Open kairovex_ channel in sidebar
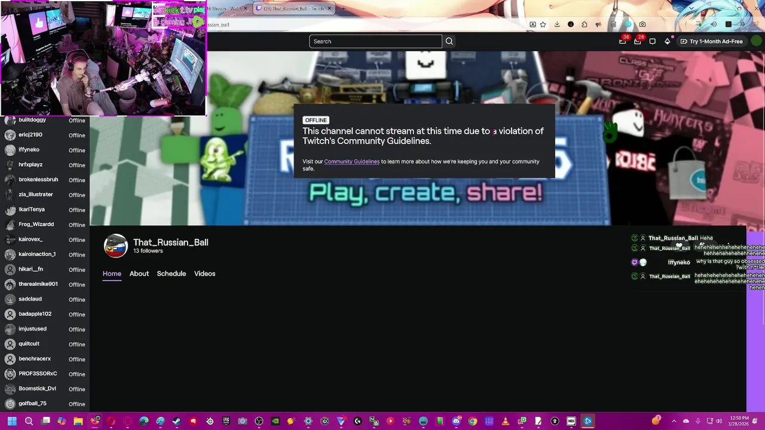765x430 pixels. [x=45, y=239]
